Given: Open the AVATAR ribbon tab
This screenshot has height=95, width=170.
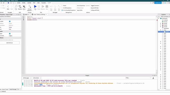Looking at the screenshot, I should (x=29, y=3).
